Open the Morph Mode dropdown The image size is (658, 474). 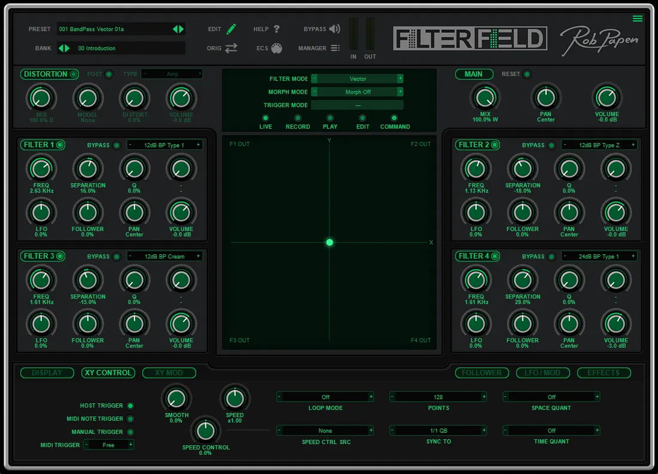click(358, 92)
